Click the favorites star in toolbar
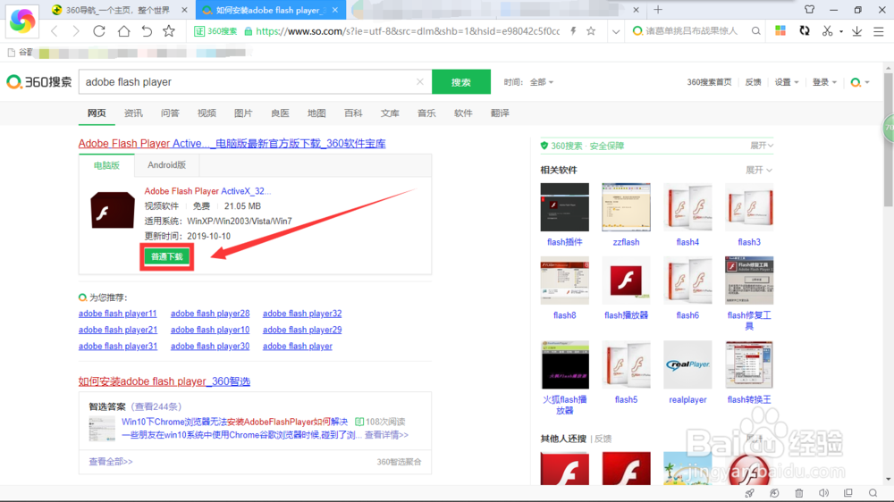 click(169, 31)
